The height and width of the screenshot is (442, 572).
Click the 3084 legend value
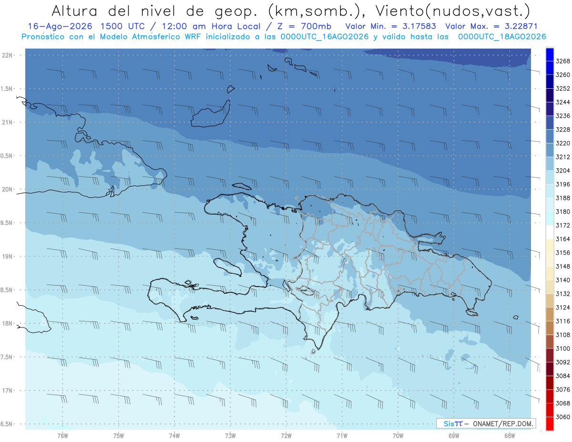point(563,376)
